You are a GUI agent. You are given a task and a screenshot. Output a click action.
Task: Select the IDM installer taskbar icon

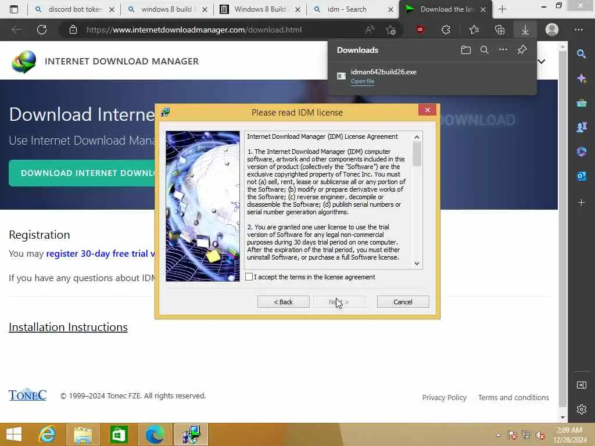[191, 434]
